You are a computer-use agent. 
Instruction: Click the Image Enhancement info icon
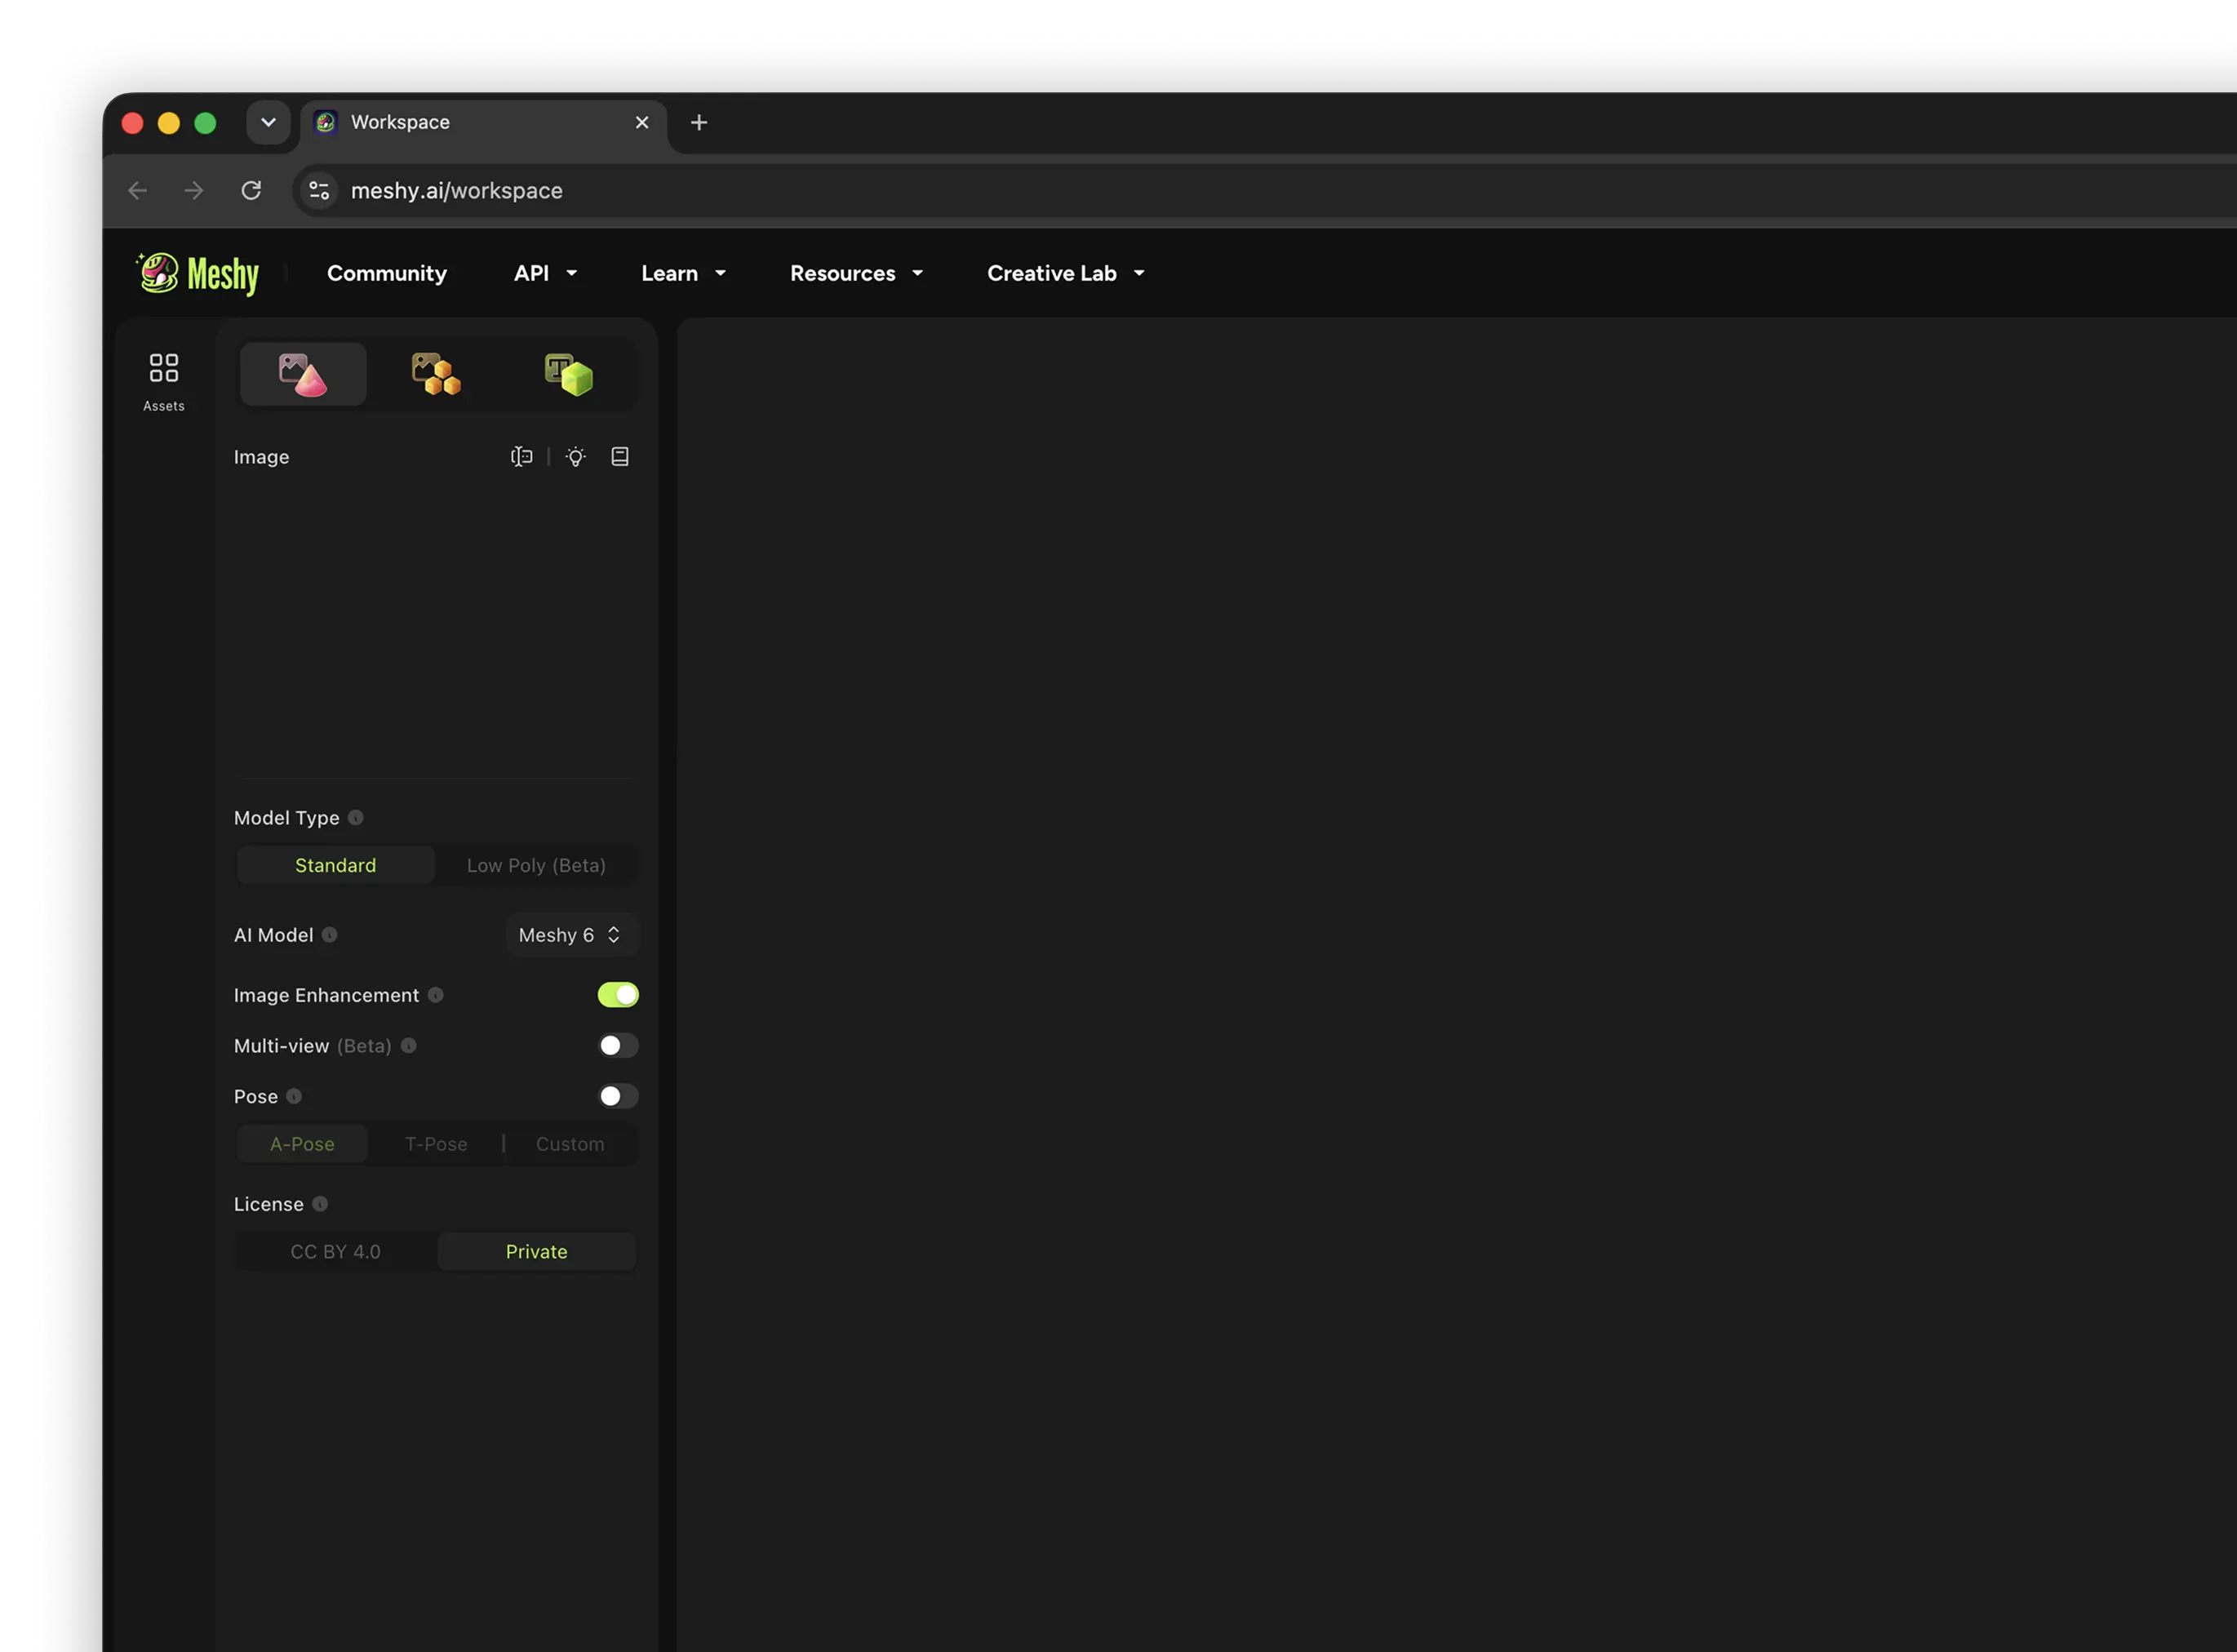click(436, 995)
